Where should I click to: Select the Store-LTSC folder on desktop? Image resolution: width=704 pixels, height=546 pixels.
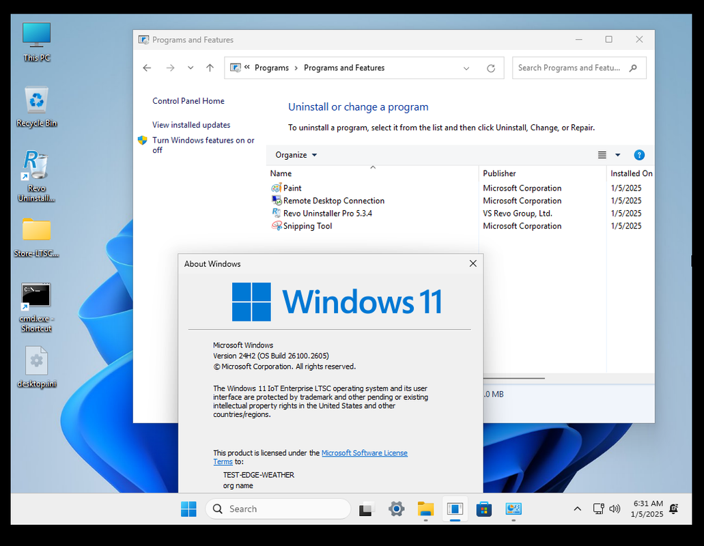pyautogui.click(x=36, y=238)
